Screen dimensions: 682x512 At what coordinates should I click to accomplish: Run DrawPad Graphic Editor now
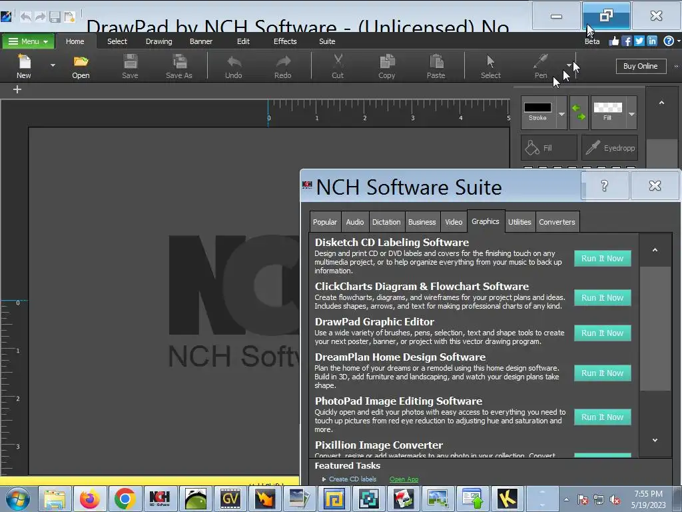pyautogui.click(x=602, y=333)
